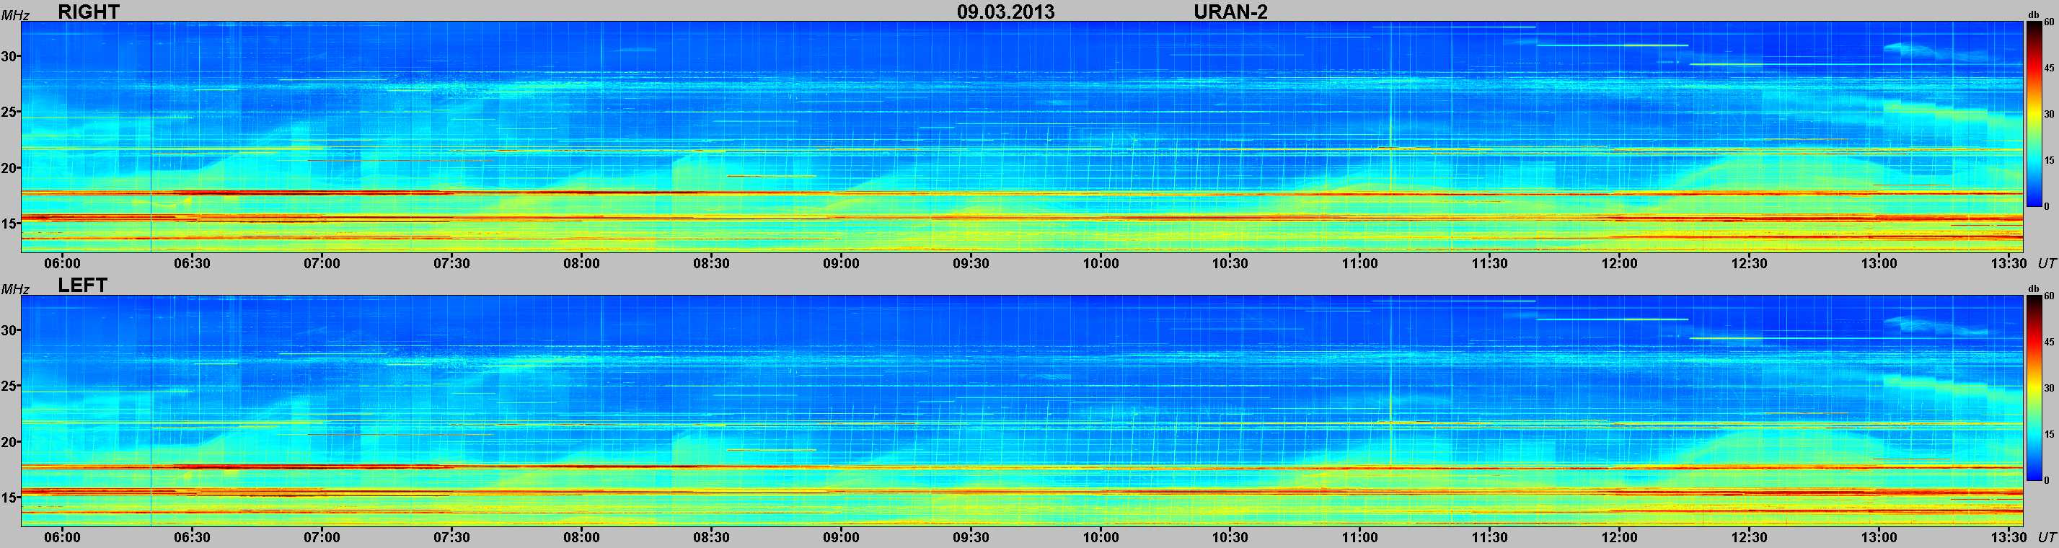This screenshot has height=548, width=2059.
Task: Click the 25 MHz tick of the LEFT panel
Action: (x=8, y=386)
